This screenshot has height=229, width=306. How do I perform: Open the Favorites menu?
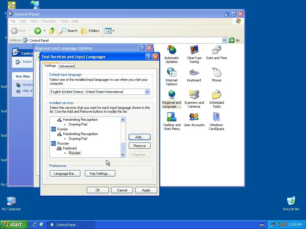(49, 21)
